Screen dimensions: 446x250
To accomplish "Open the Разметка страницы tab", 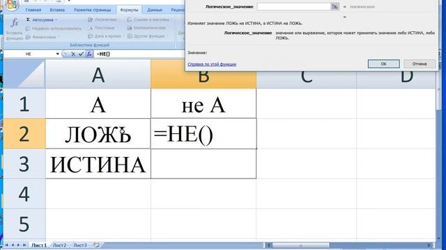I will coord(93,10).
